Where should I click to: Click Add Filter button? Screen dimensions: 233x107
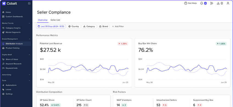pos(118,26)
